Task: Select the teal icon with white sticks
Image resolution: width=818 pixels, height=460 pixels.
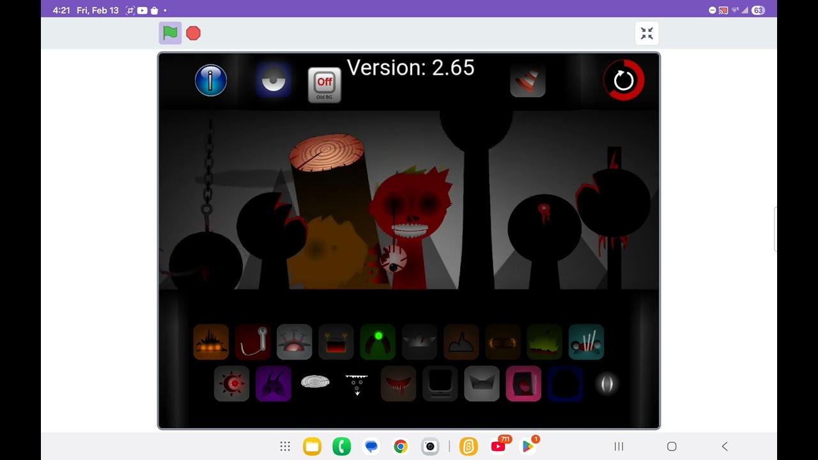Action: point(586,342)
